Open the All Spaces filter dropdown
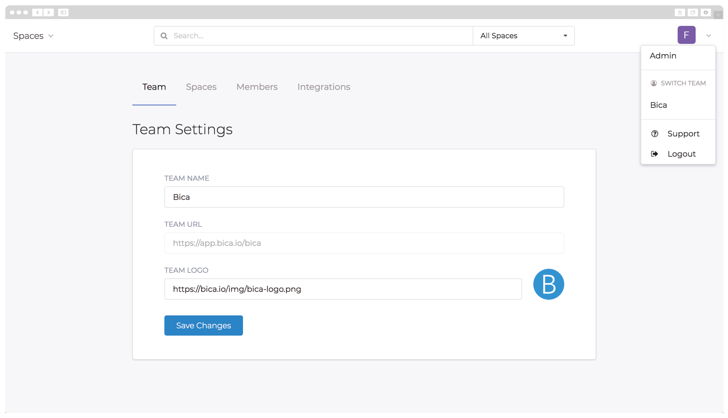The width and height of the screenshot is (728, 418). click(x=523, y=36)
